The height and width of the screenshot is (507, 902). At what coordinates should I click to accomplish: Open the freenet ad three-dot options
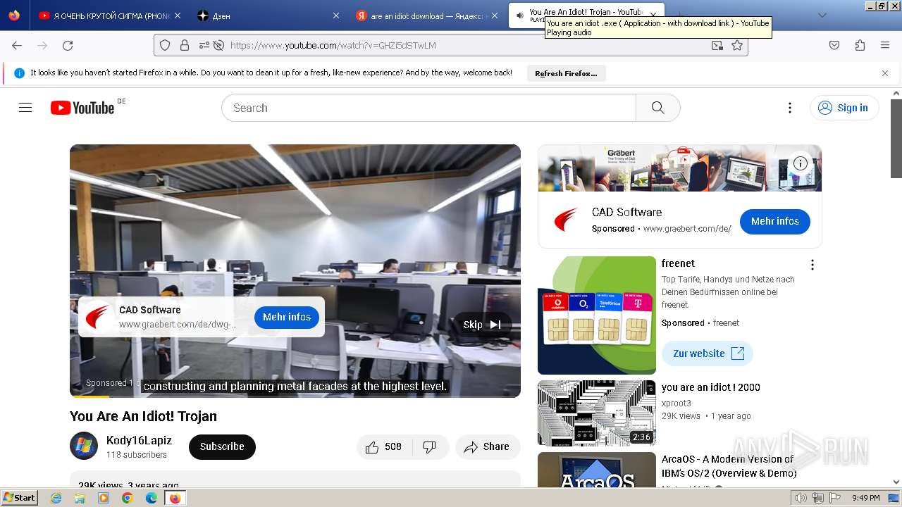click(813, 265)
